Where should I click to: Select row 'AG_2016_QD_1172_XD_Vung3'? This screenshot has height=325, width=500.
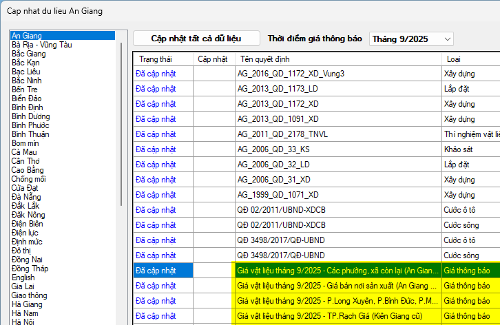point(316,74)
